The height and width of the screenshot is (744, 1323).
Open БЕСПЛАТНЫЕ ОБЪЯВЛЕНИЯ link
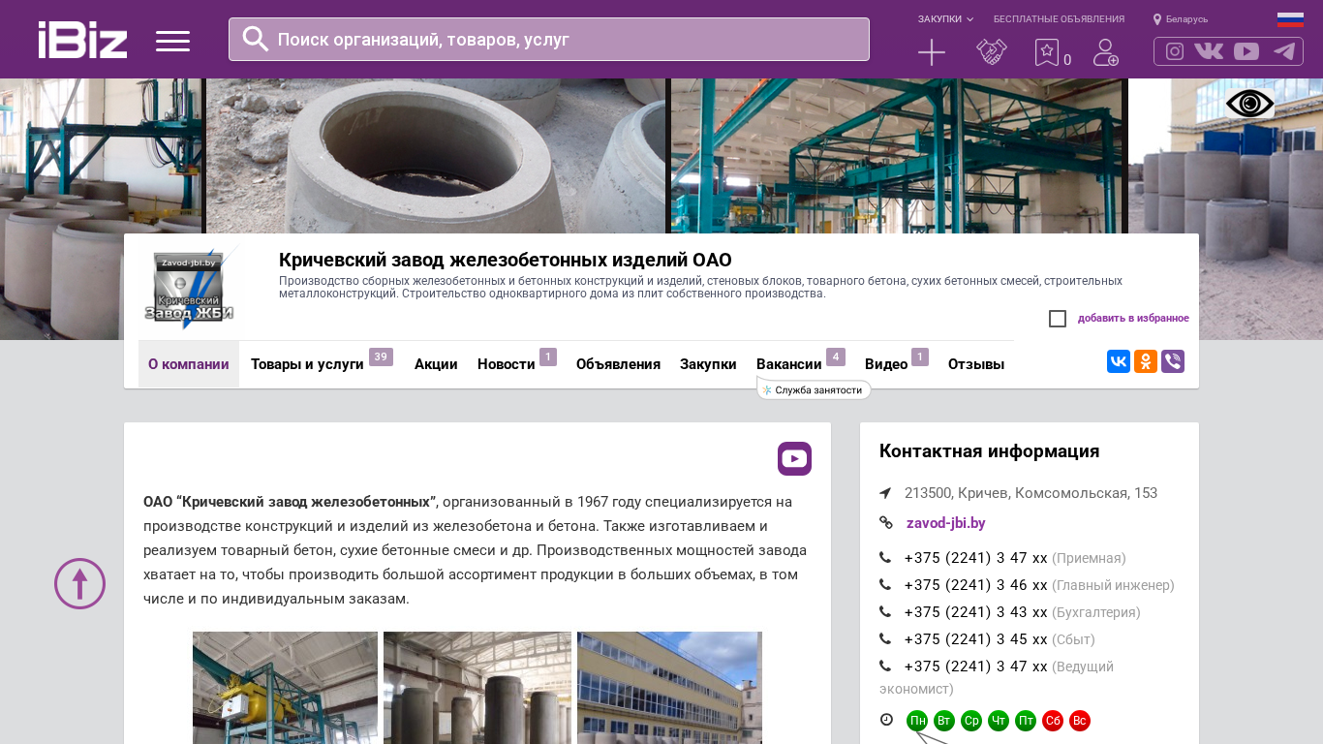(1059, 19)
